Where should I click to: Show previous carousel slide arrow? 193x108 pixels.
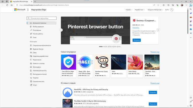coord(61,30)
